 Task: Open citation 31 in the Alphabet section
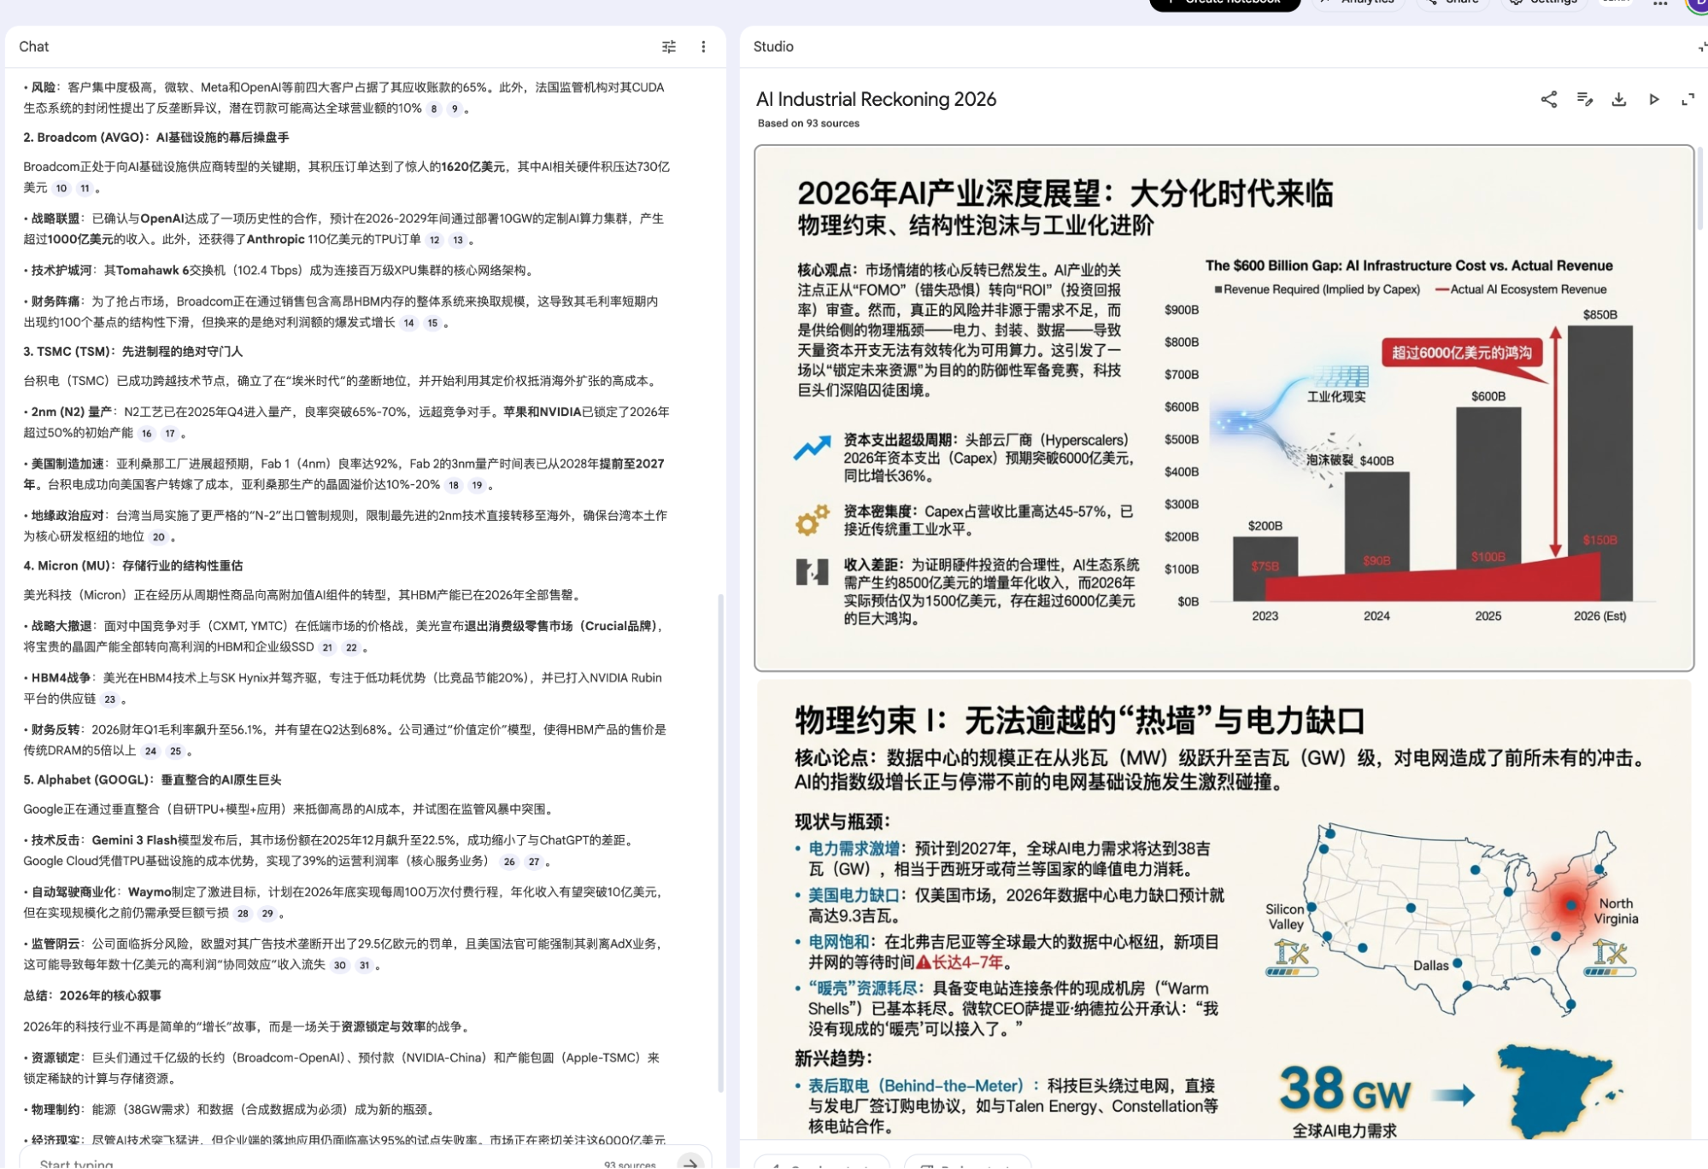(x=364, y=965)
